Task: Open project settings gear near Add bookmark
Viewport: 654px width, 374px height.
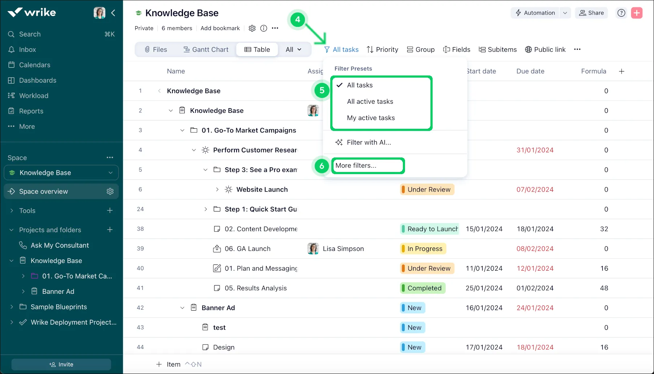Action: pos(252,28)
